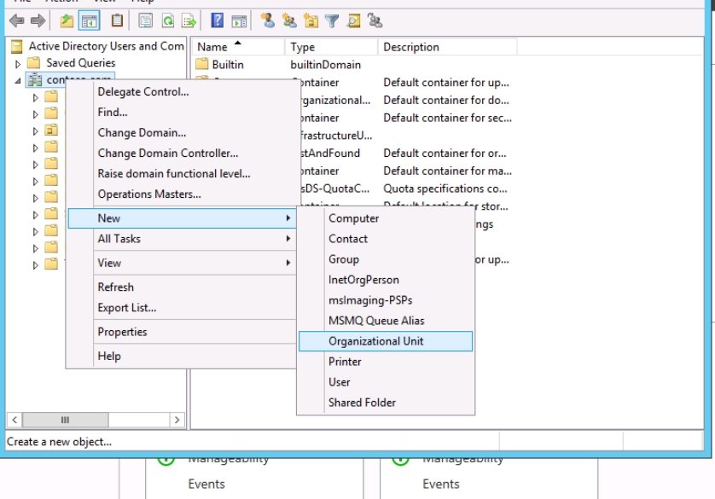Screen dimensions: 715x499
Task: Click the Back arrow toolbar icon
Action: [17, 20]
